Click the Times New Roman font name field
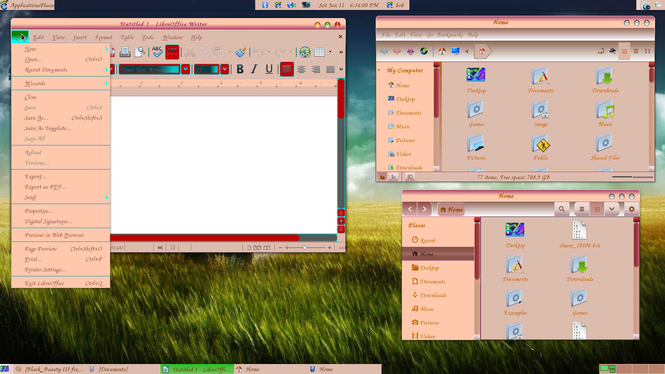The width and height of the screenshot is (665, 374). pyautogui.click(x=150, y=69)
